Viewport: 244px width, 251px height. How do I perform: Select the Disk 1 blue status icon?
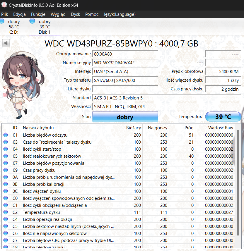click(32, 21)
